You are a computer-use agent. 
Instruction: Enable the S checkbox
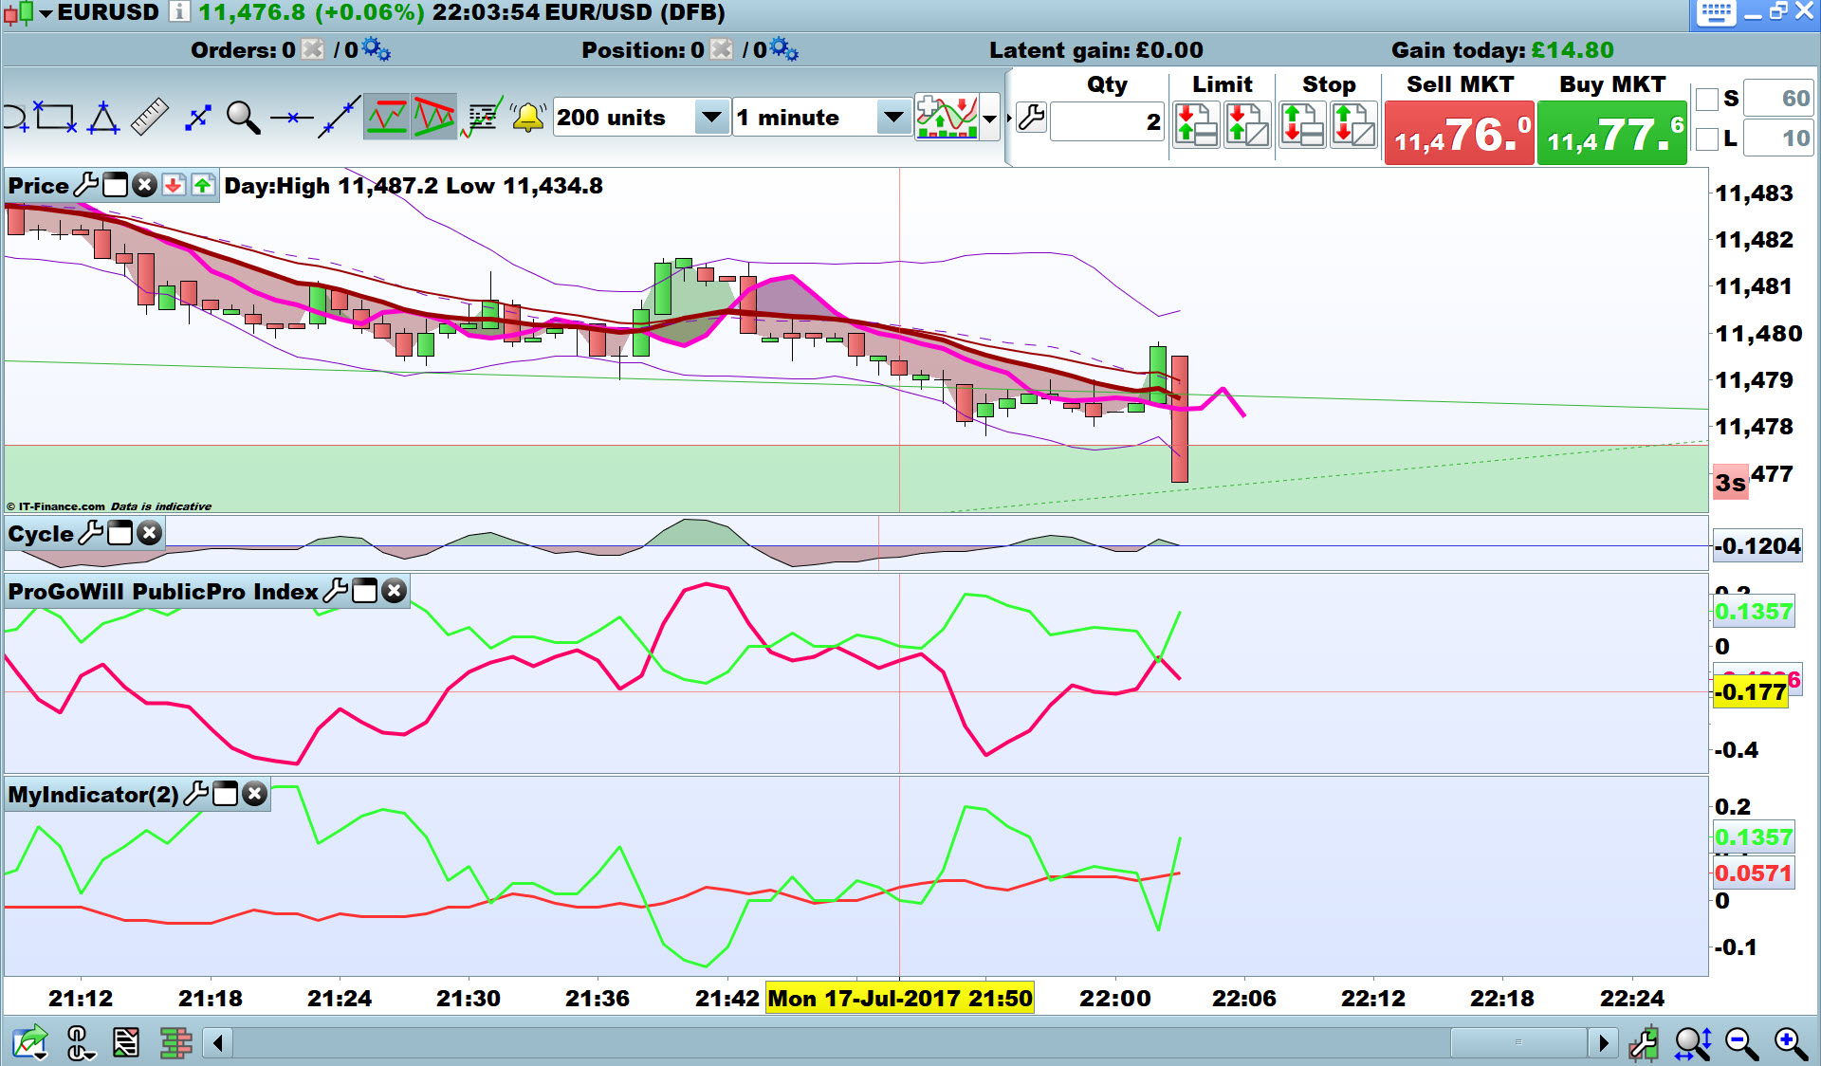click(1707, 99)
